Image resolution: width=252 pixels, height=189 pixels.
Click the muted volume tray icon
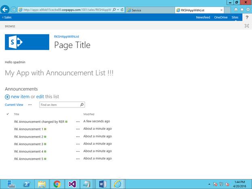(x=227, y=184)
